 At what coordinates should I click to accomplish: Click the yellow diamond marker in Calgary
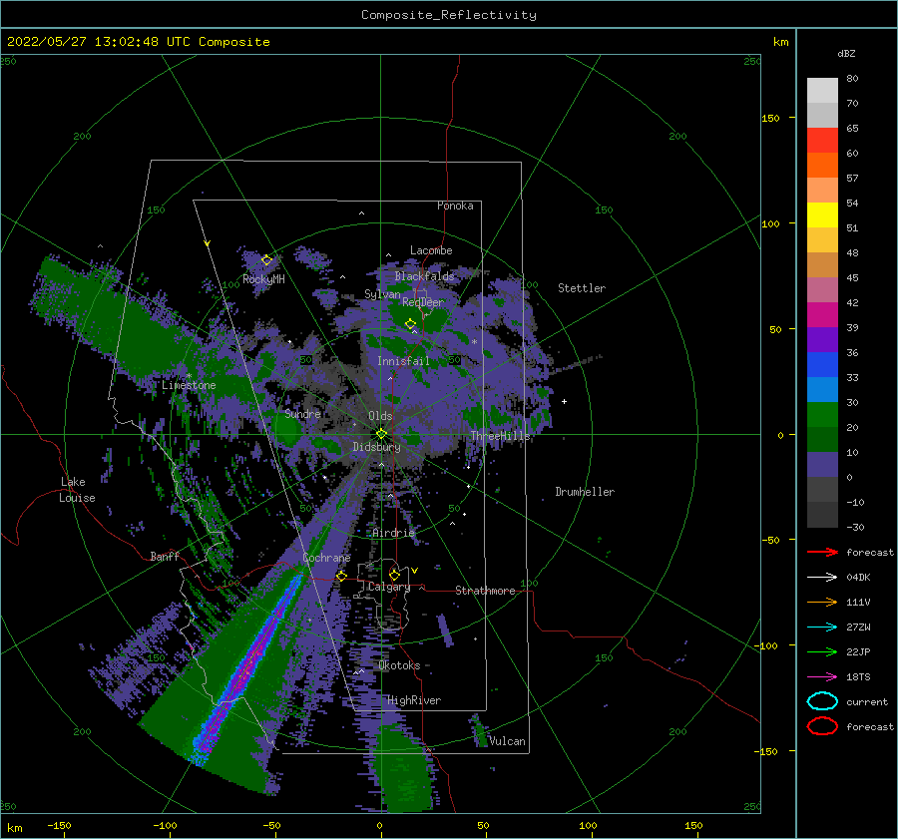coord(394,575)
